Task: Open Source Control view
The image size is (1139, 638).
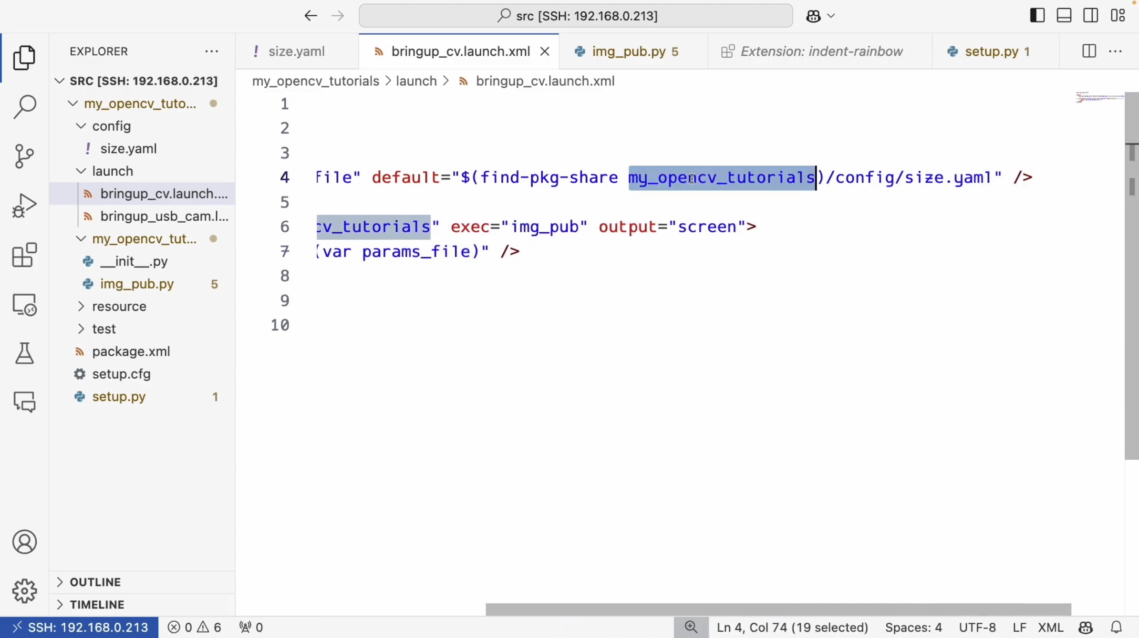Action: click(x=24, y=156)
